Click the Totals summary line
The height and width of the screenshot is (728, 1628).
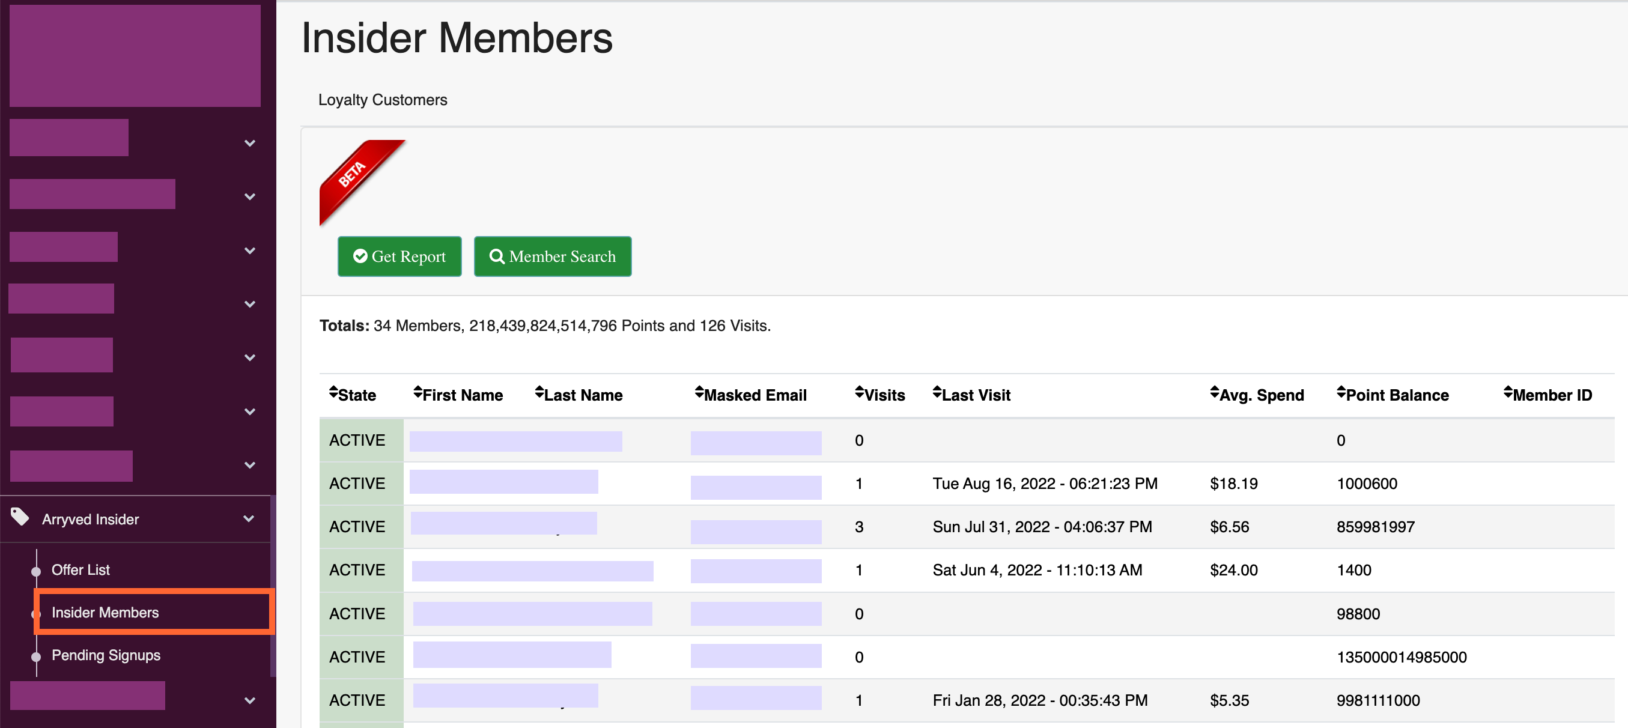pos(545,326)
